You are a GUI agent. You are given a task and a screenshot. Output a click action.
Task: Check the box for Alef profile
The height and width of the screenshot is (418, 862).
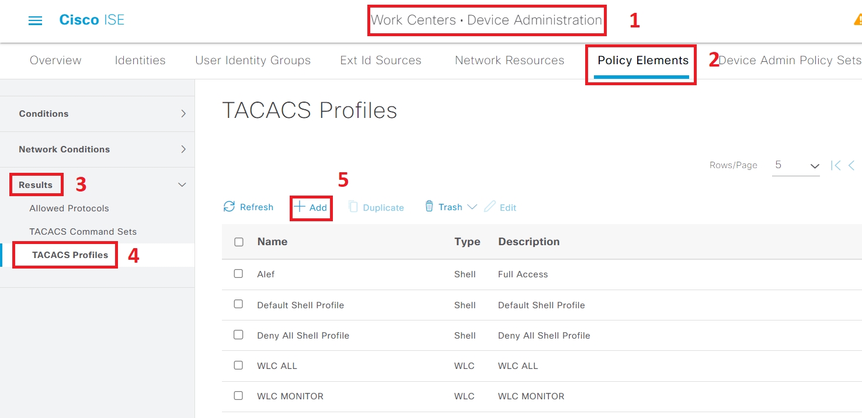tap(238, 274)
